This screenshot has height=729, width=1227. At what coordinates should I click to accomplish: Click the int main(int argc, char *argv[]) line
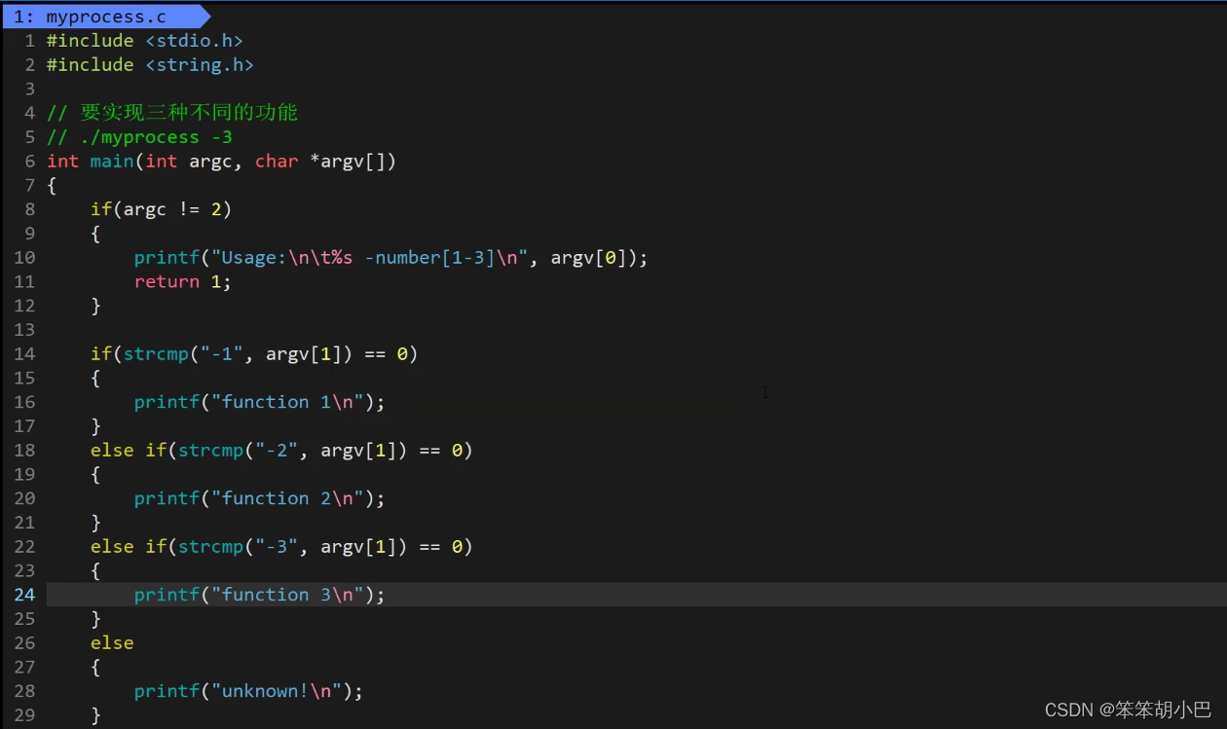pyautogui.click(x=221, y=162)
